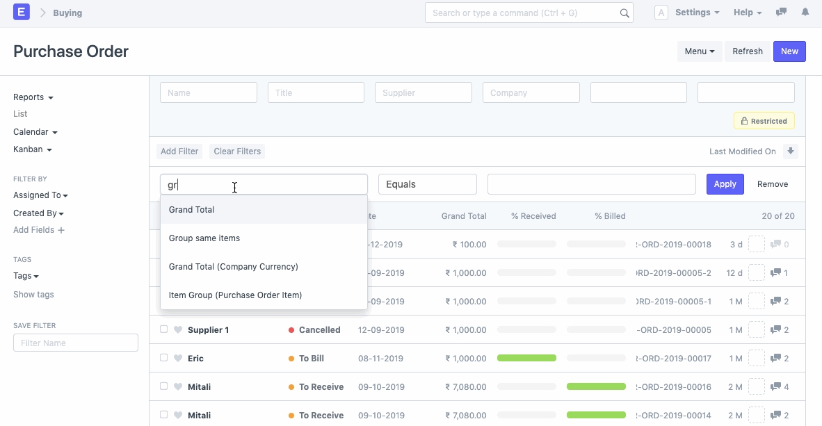Open the Equals condition dropdown
The width and height of the screenshot is (822, 426).
pyautogui.click(x=427, y=184)
